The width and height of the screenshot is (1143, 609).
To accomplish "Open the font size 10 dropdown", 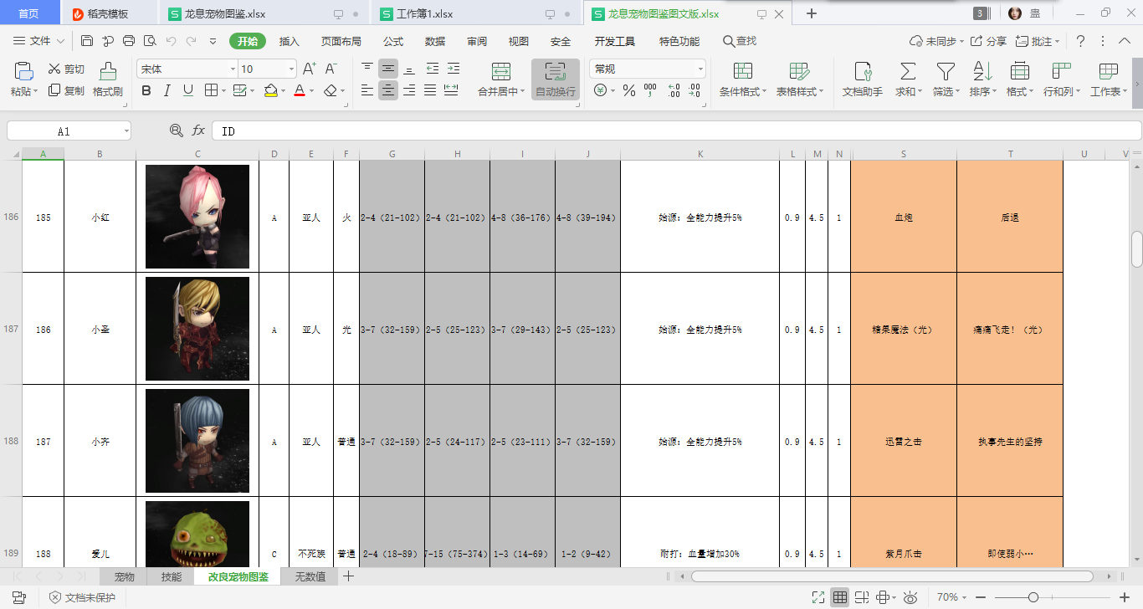I will (x=291, y=69).
